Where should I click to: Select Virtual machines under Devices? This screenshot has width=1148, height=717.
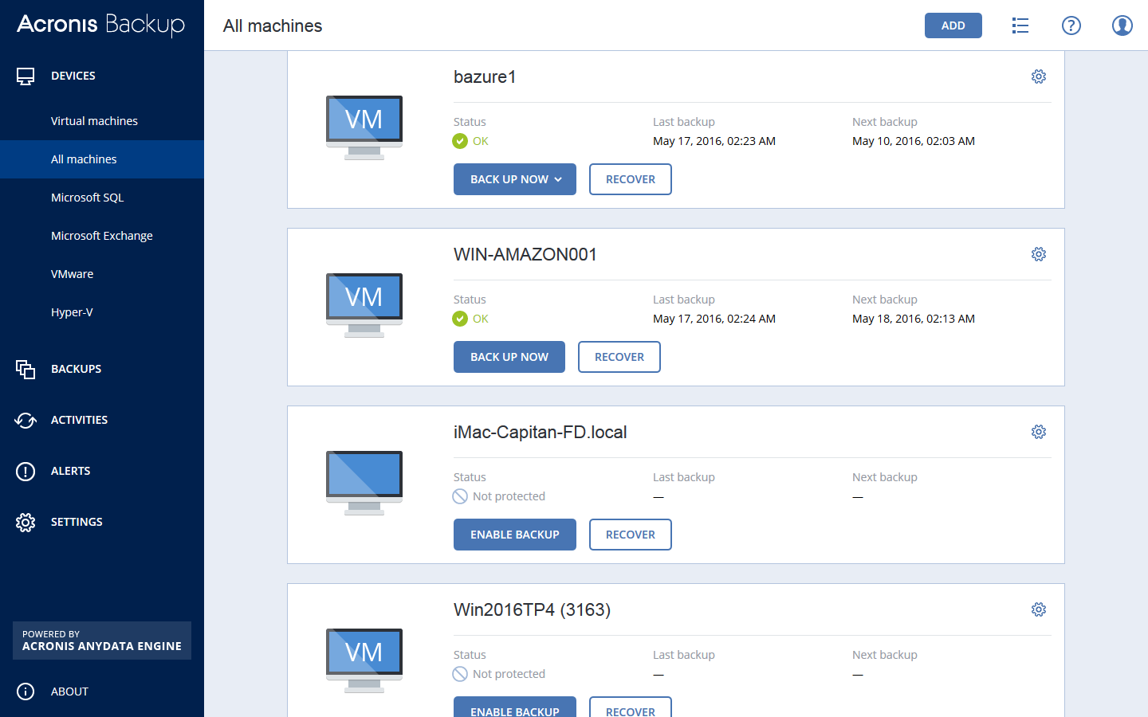click(x=94, y=121)
